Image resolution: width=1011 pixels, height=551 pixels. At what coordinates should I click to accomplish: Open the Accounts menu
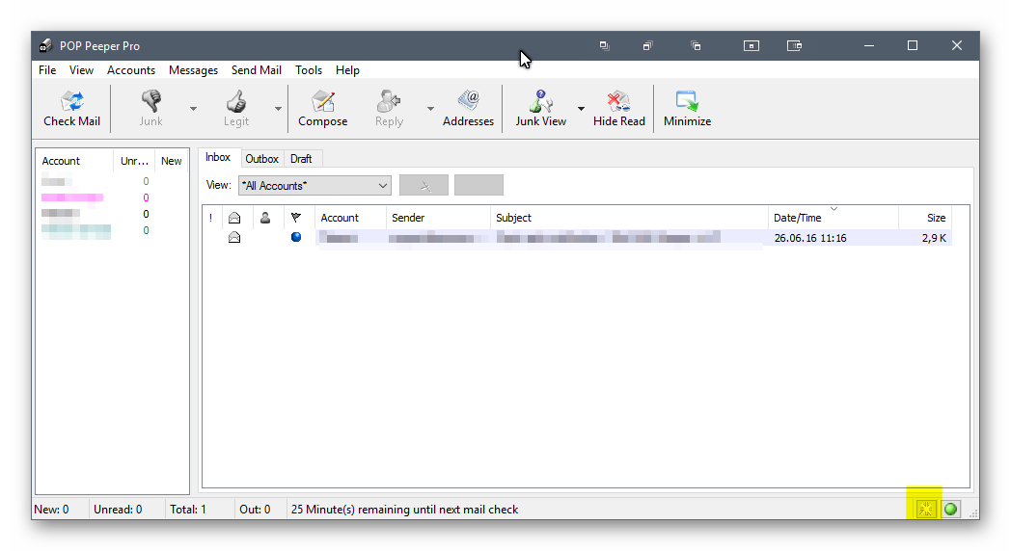[131, 70]
